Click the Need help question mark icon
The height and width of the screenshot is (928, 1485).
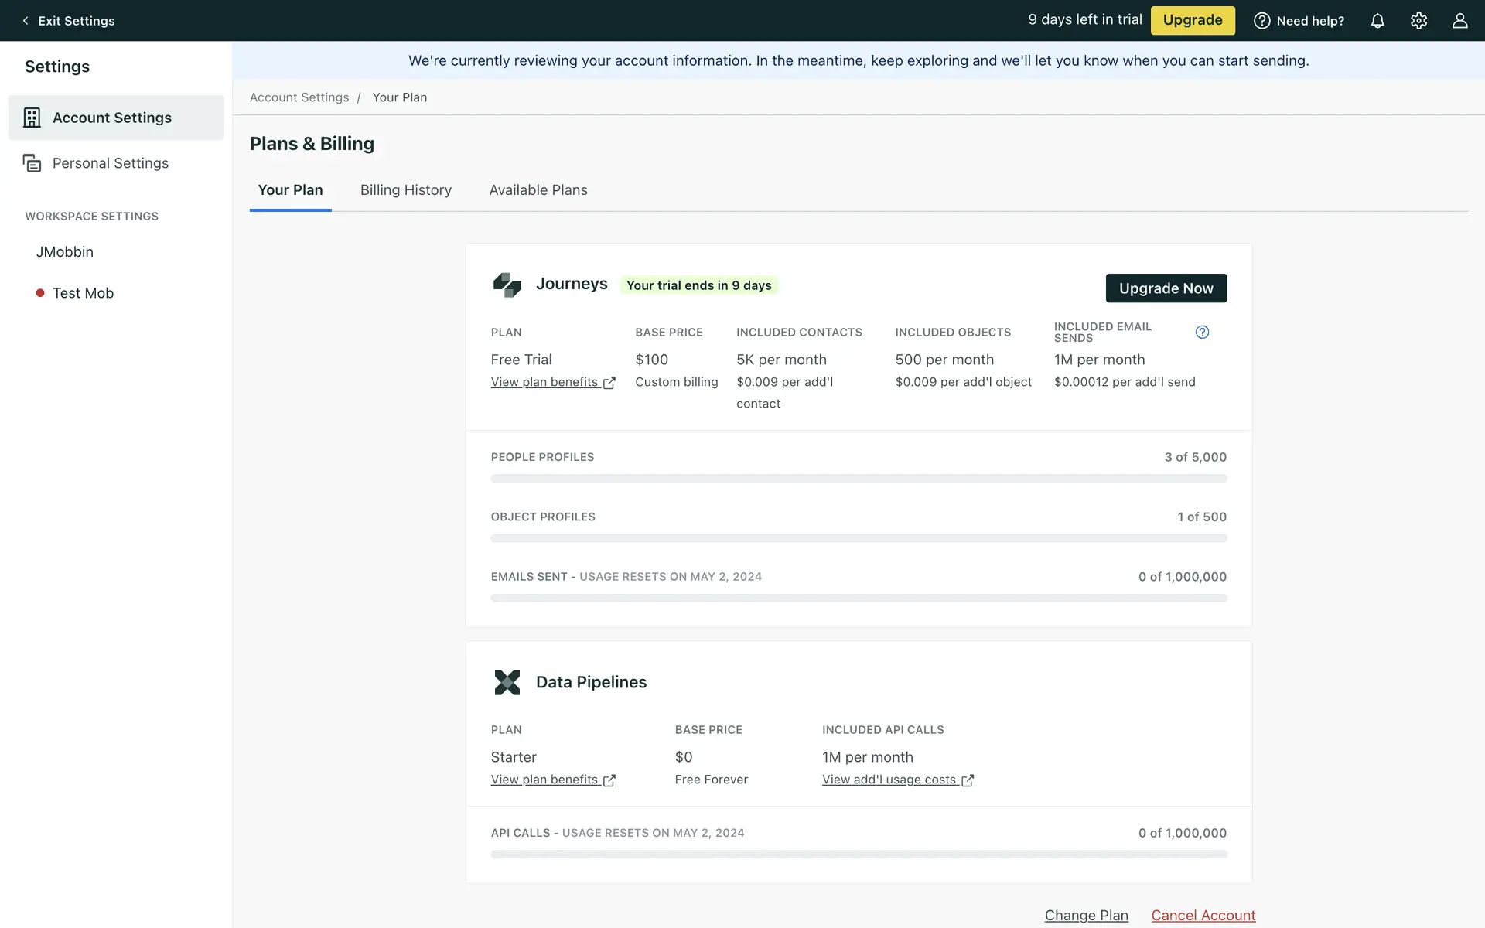(x=1261, y=21)
